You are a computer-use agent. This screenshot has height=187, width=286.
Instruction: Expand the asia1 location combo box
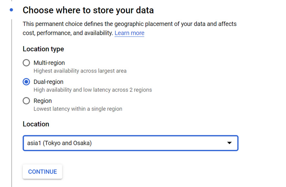click(130, 143)
